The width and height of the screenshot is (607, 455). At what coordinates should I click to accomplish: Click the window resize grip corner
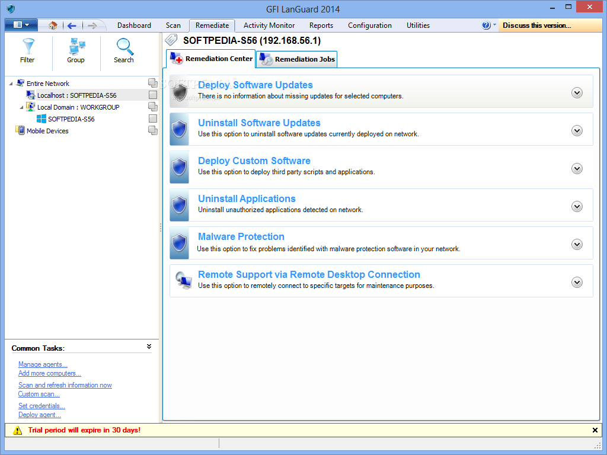[598, 446]
